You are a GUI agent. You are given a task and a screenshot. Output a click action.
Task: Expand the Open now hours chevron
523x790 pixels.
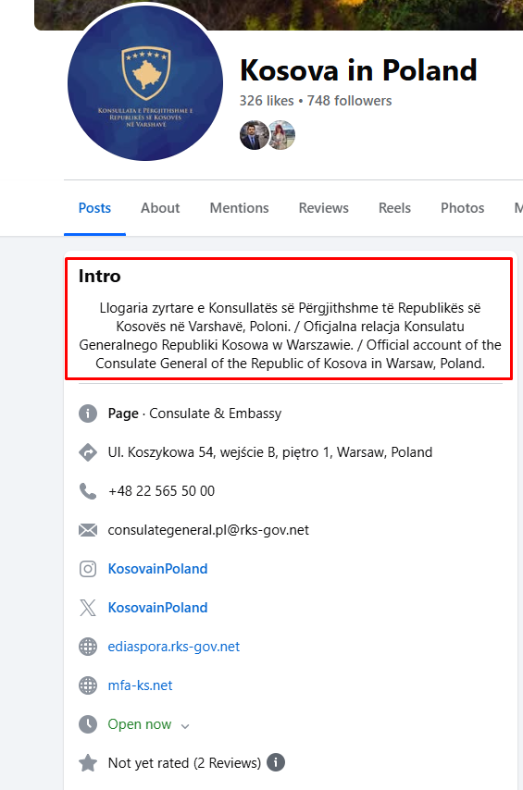pyautogui.click(x=185, y=726)
